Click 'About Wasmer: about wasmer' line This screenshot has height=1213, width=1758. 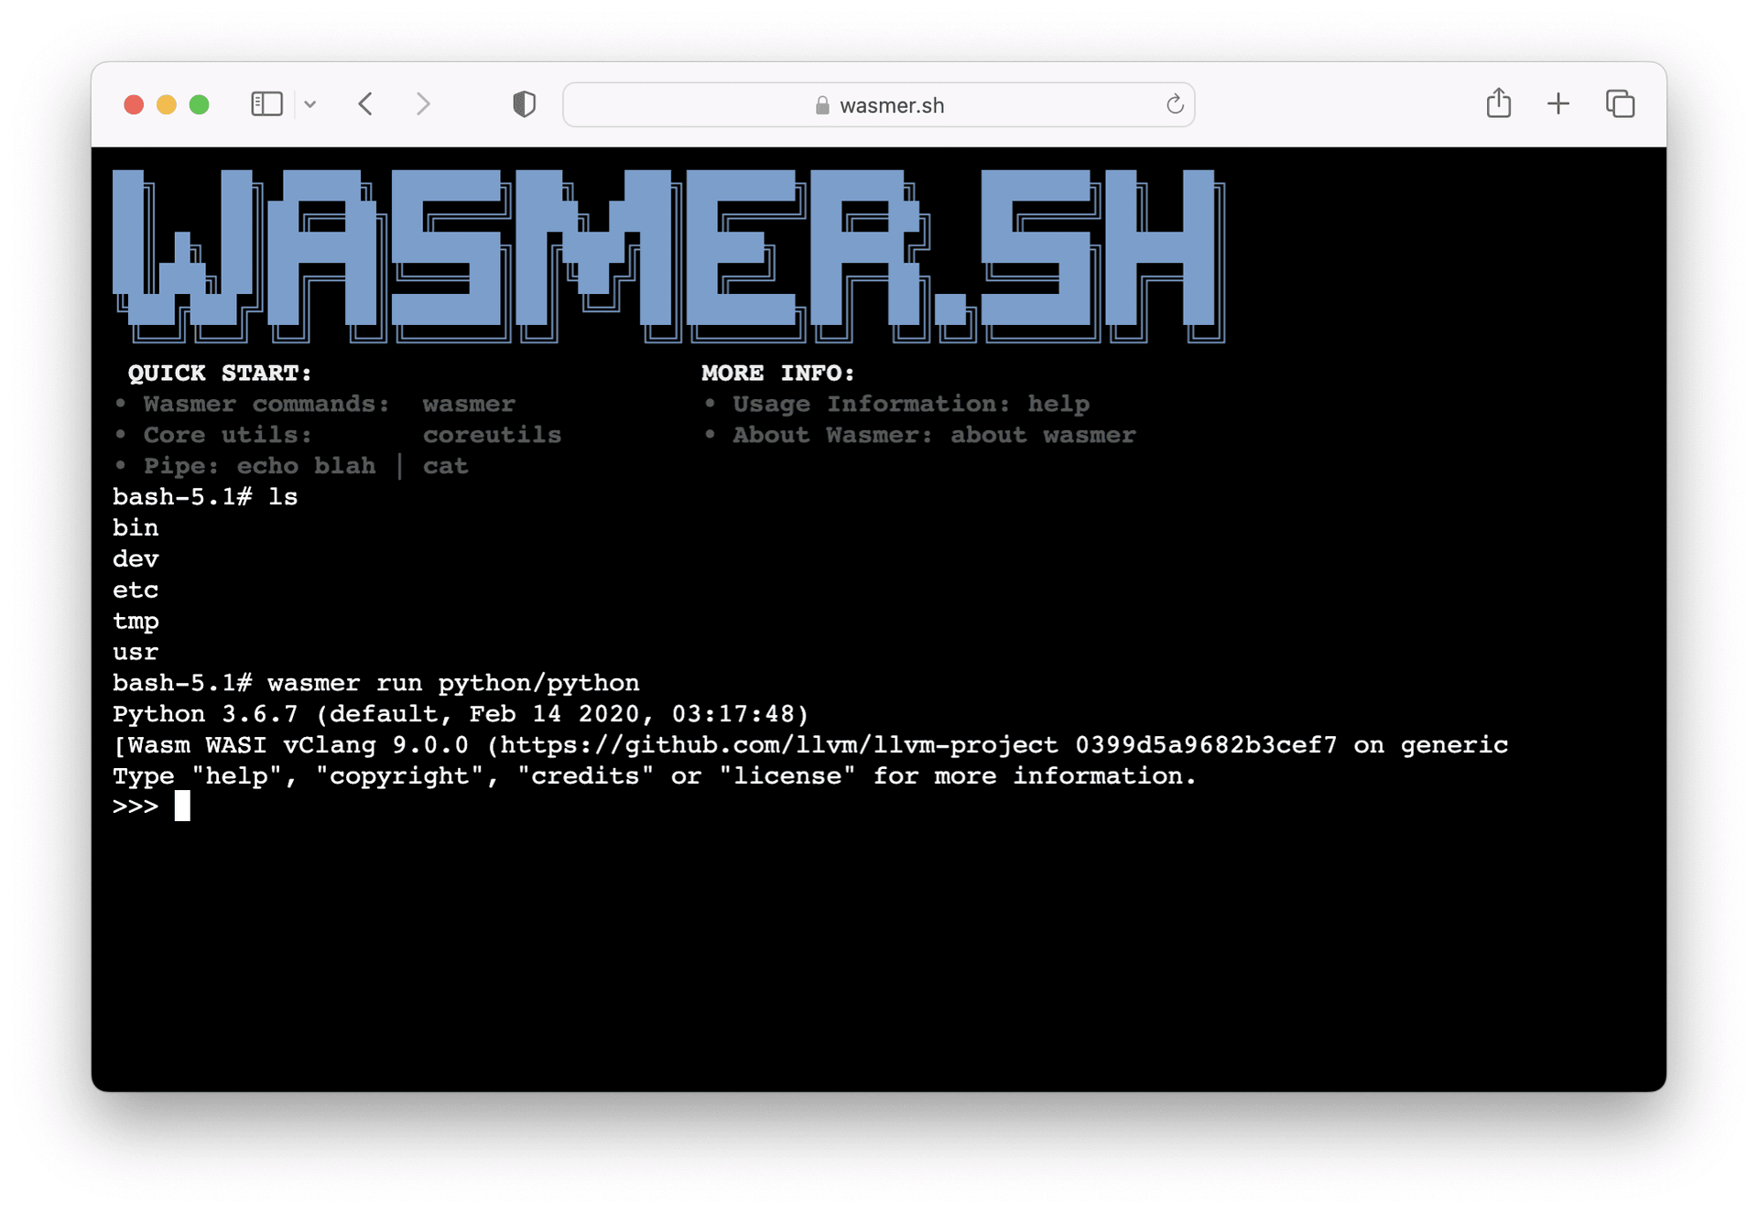(934, 435)
